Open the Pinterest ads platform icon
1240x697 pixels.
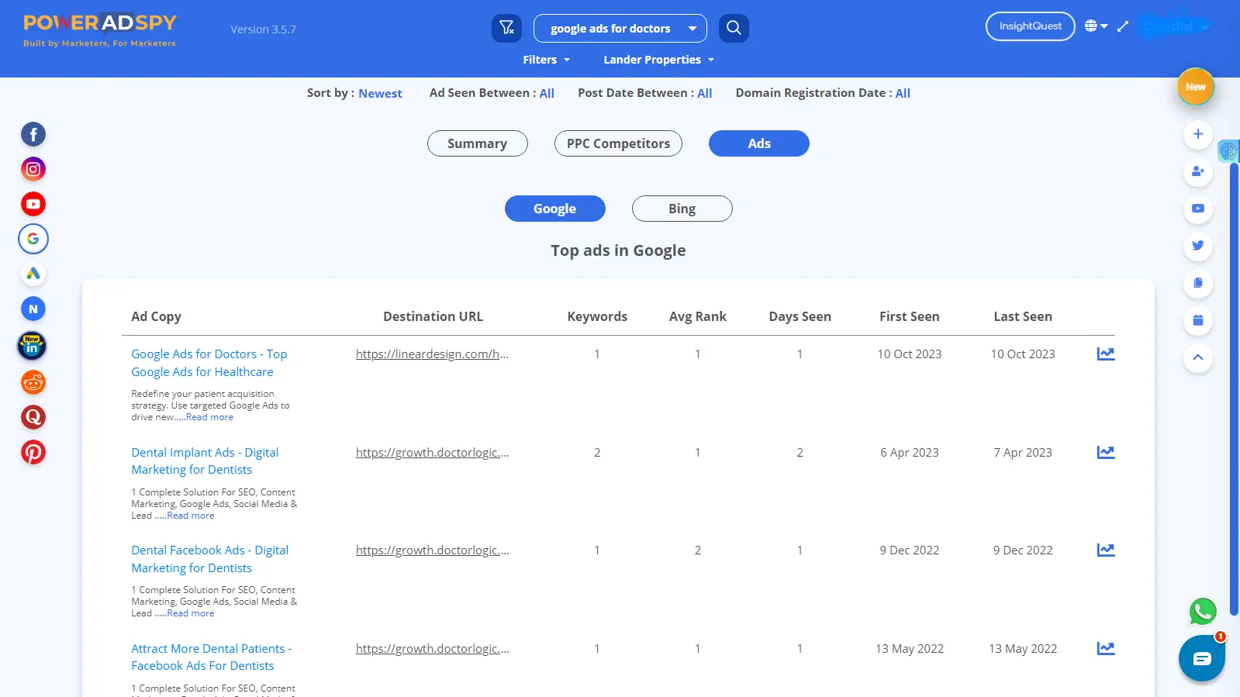33,452
